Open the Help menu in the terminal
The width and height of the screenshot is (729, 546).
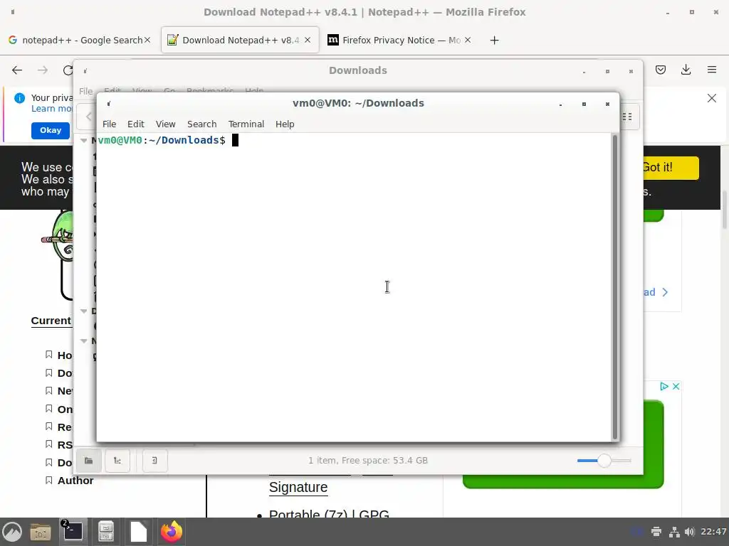click(x=285, y=124)
